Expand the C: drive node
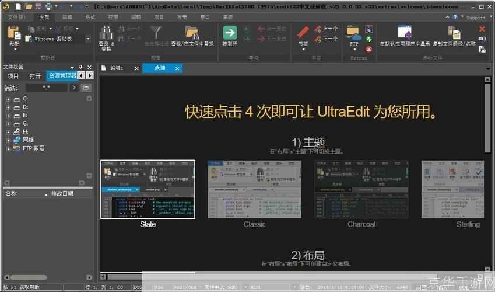 [x=8, y=99]
